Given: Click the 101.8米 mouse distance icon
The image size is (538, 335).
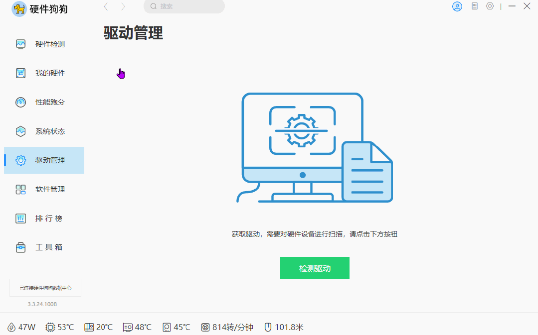Looking at the screenshot, I should pos(268,327).
